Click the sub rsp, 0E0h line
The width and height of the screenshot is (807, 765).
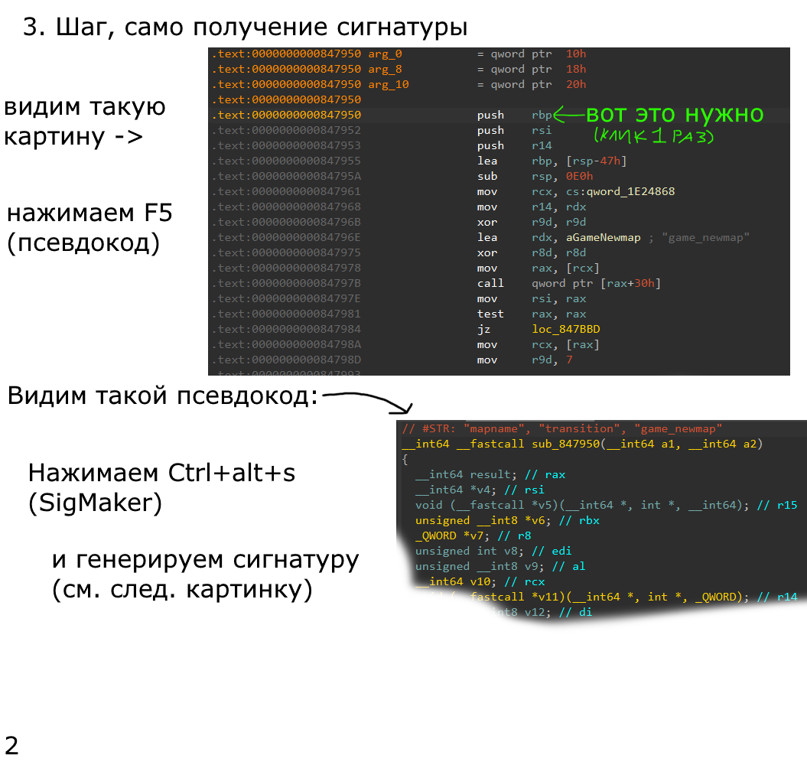click(x=535, y=176)
